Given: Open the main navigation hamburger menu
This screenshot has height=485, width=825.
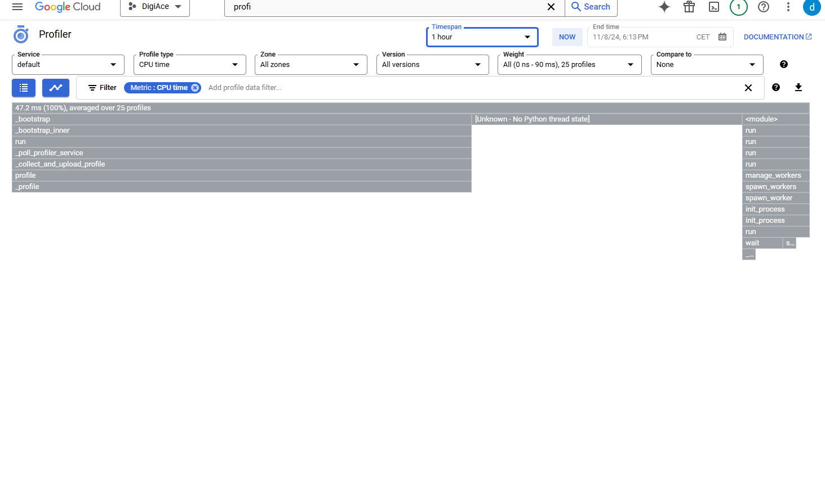Looking at the screenshot, I should pyautogui.click(x=17, y=7).
